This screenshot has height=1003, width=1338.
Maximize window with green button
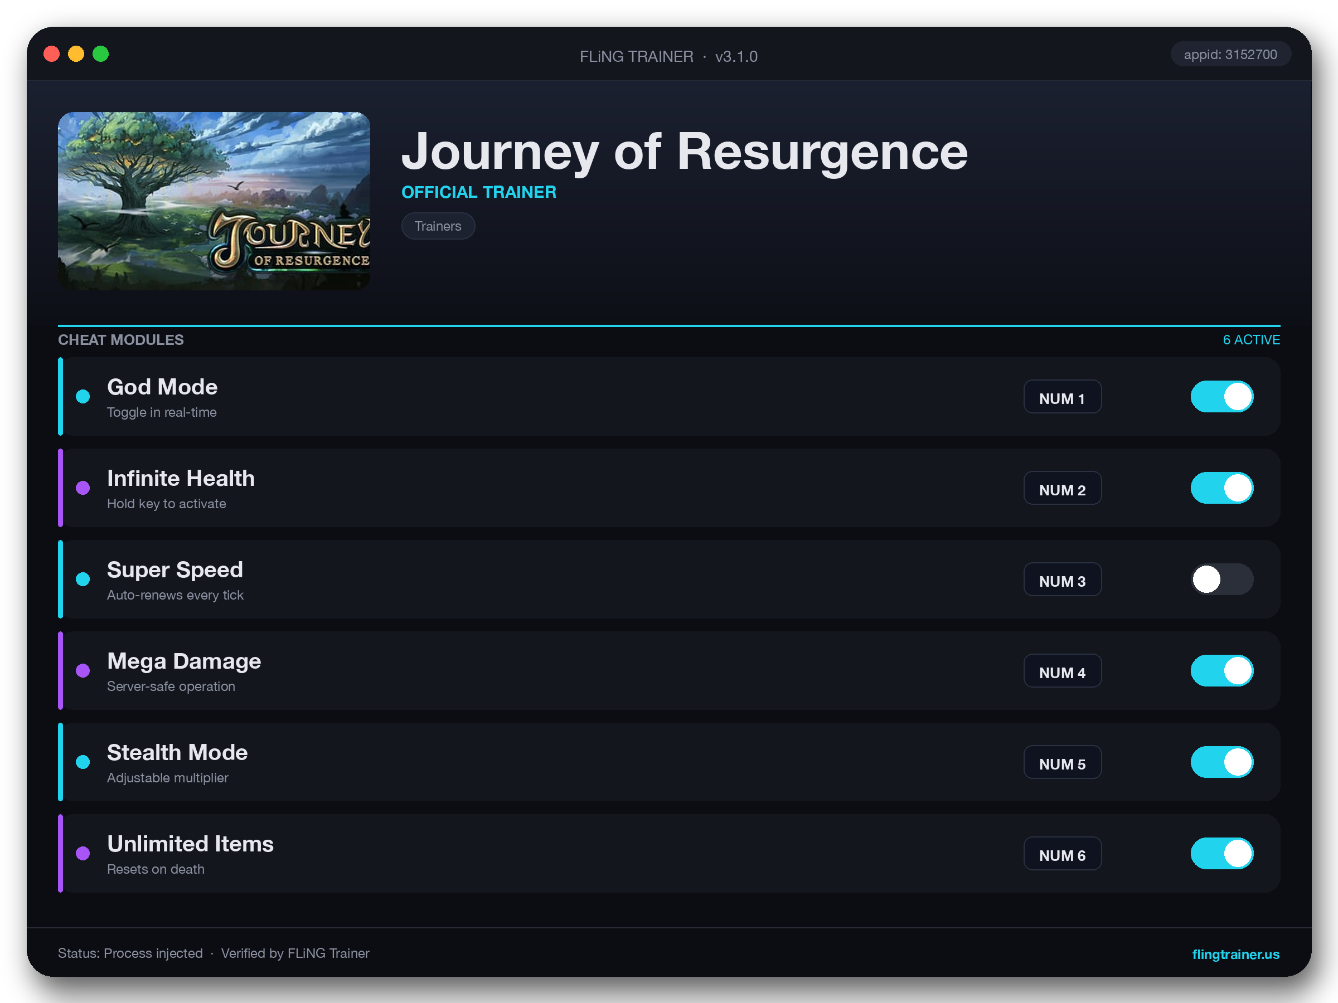[x=101, y=55]
